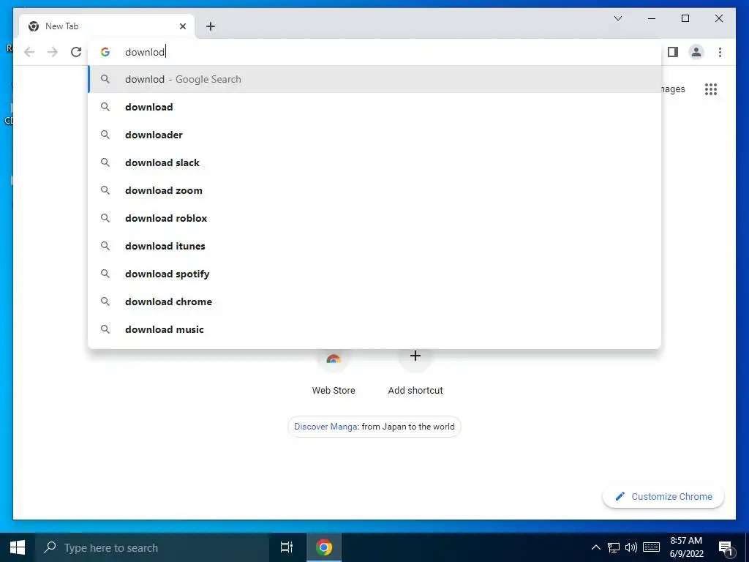Click the Google logo in address bar
749x562 pixels.
pos(105,52)
